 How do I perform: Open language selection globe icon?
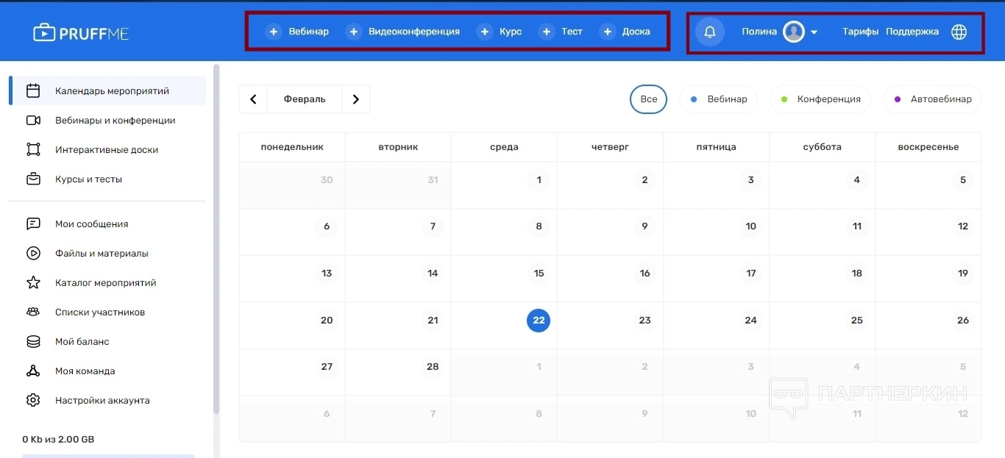point(959,32)
